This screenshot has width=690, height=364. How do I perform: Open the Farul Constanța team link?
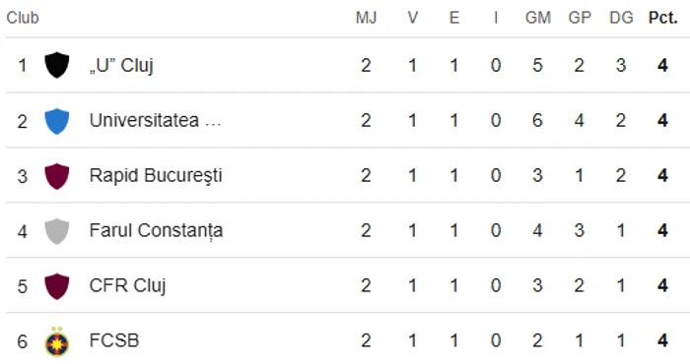(156, 231)
